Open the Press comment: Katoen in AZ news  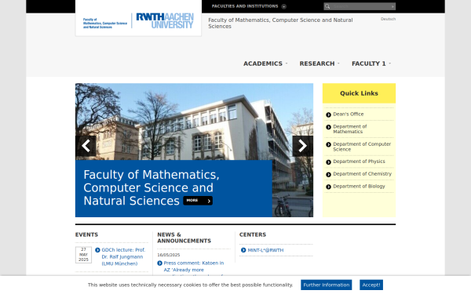pyautogui.click(x=194, y=267)
